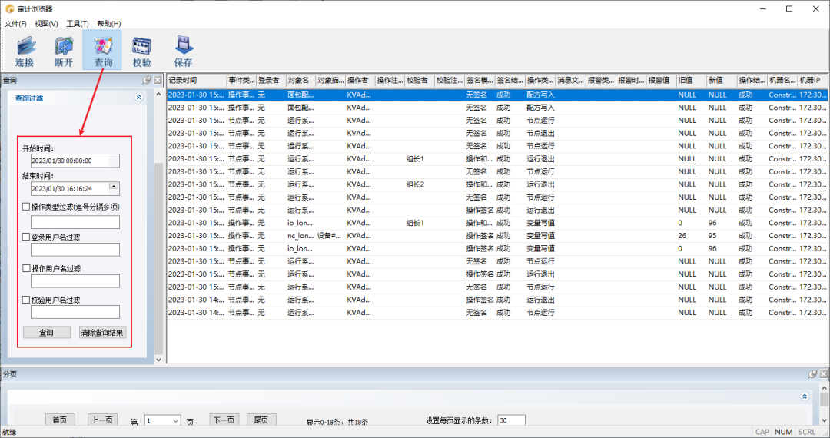Click the NUM status bar indicator
This screenshot has width=830, height=438.
pos(783,432)
